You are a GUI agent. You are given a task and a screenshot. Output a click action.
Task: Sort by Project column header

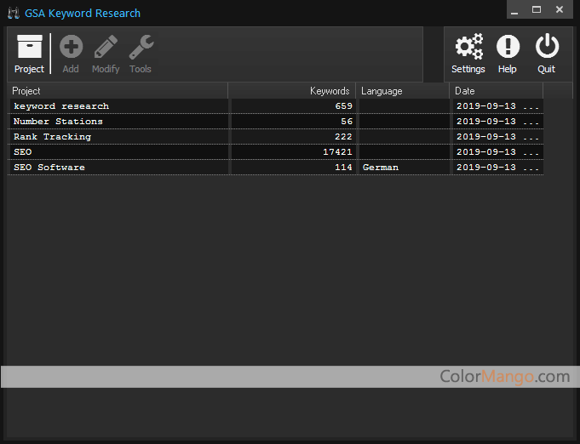tap(118, 91)
